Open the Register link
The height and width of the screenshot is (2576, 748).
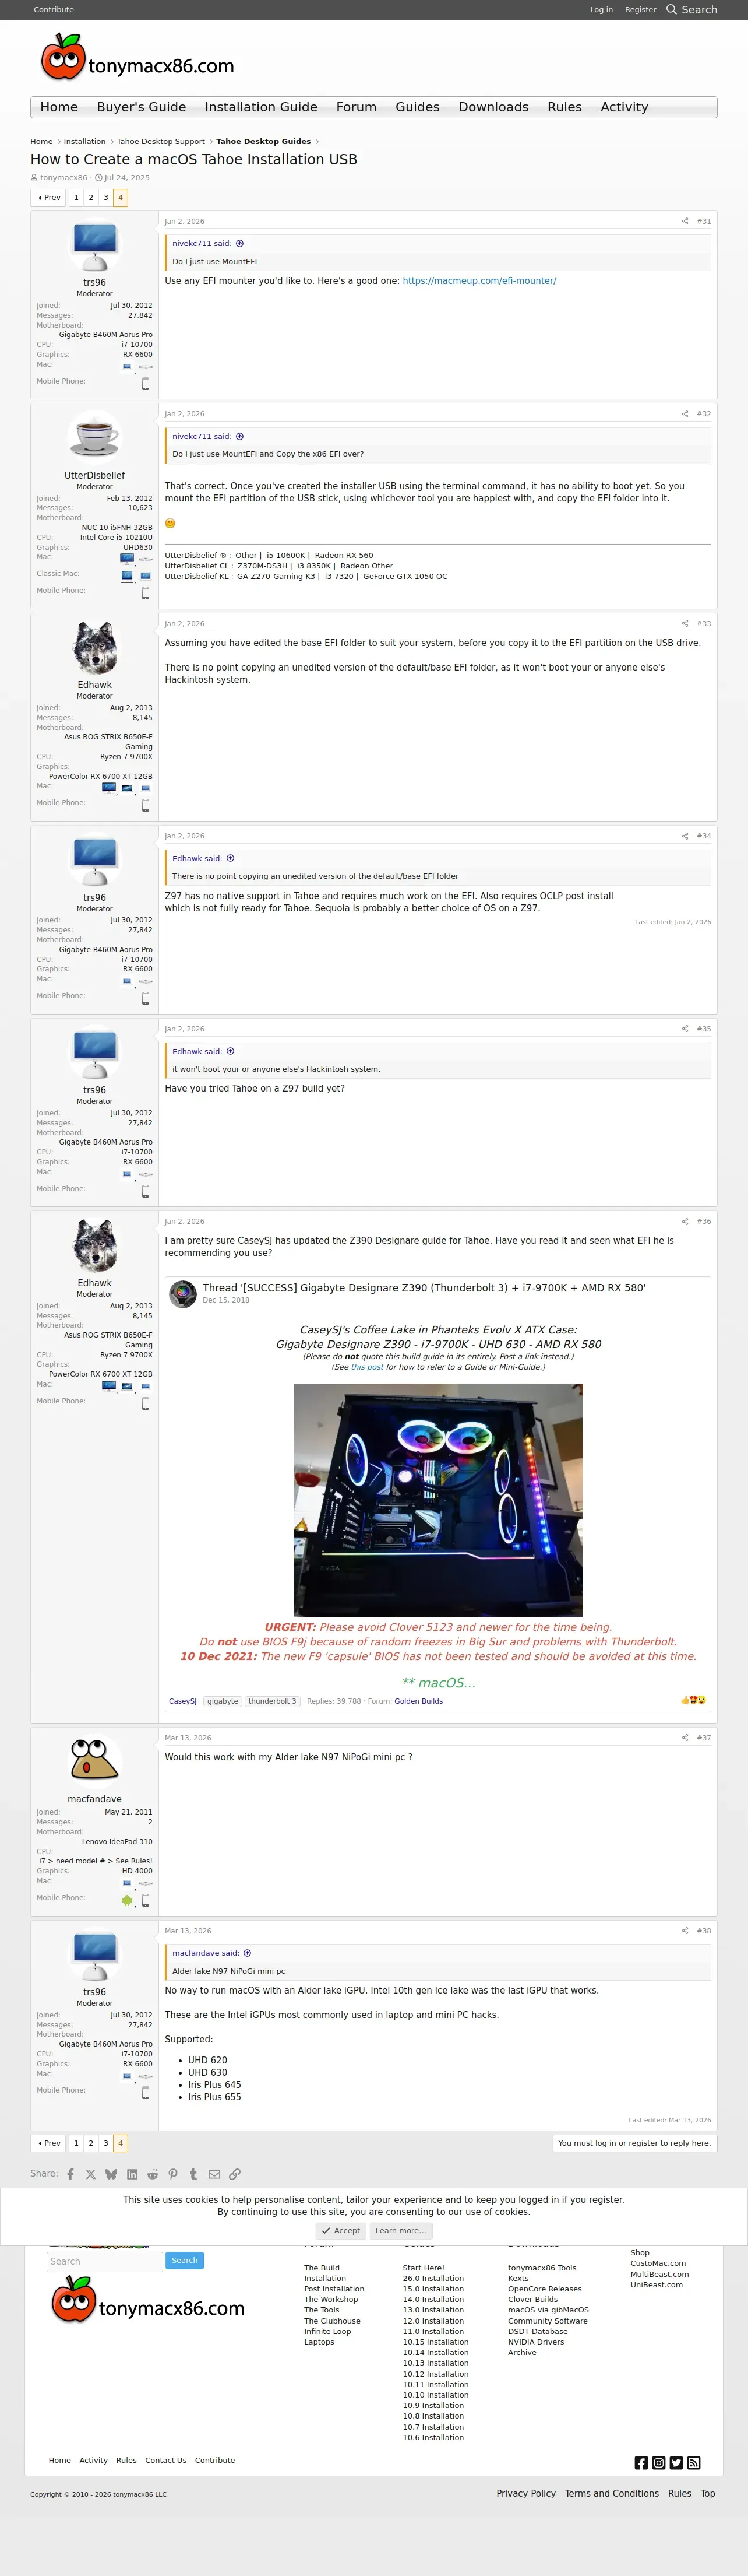click(640, 10)
